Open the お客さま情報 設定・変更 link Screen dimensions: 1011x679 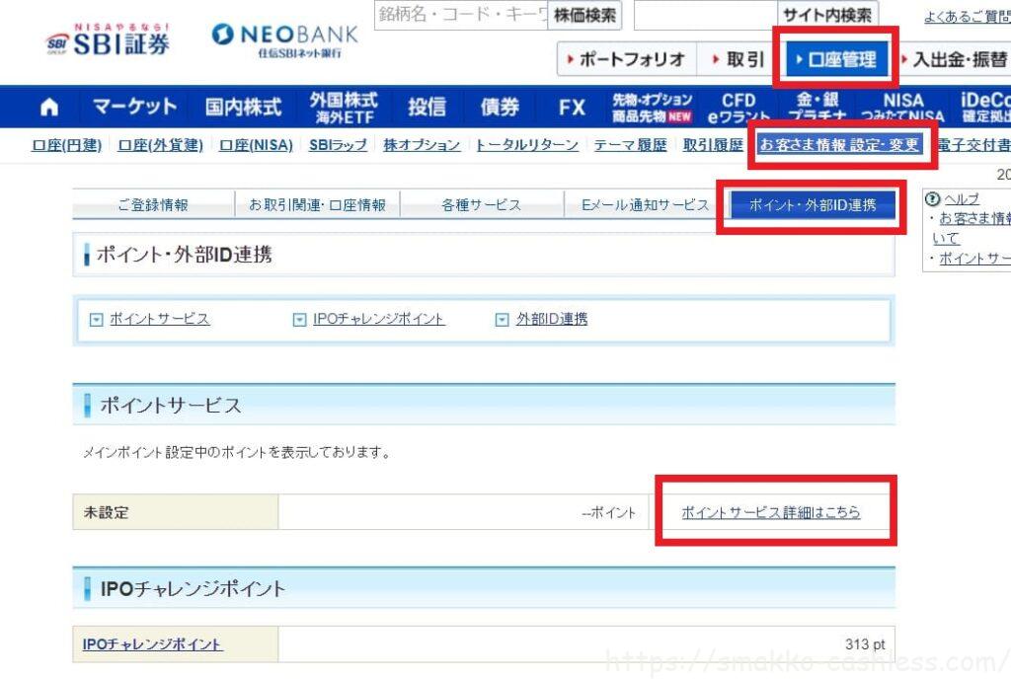tap(839, 145)
